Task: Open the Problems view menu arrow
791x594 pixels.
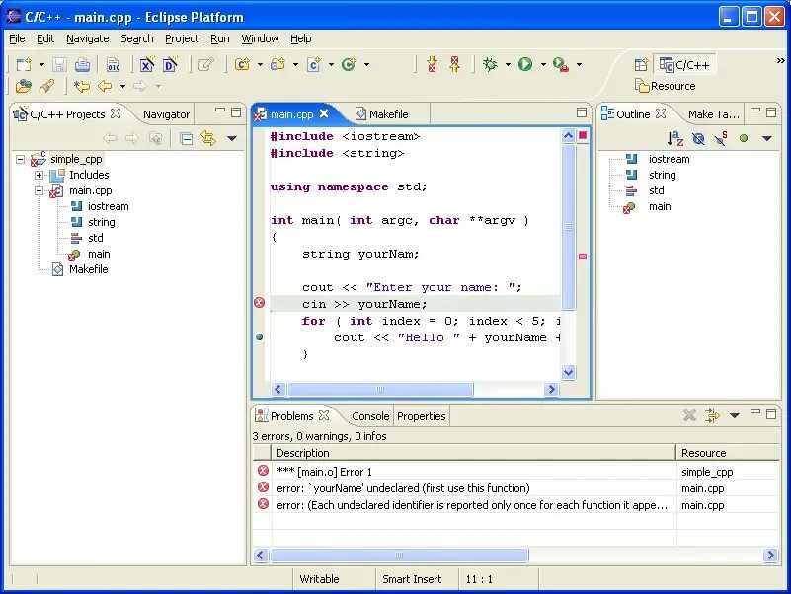Action: (x=735, y=415)
